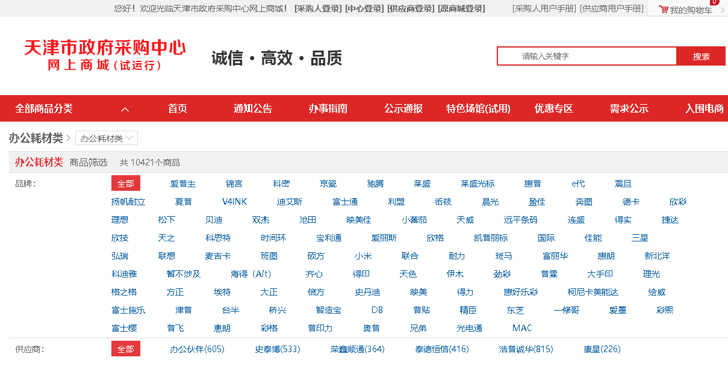Open the 办公耗材类 breadcrumb dropdown
The width and height of the screenshot is (728, 366).
tap(107, 138)
